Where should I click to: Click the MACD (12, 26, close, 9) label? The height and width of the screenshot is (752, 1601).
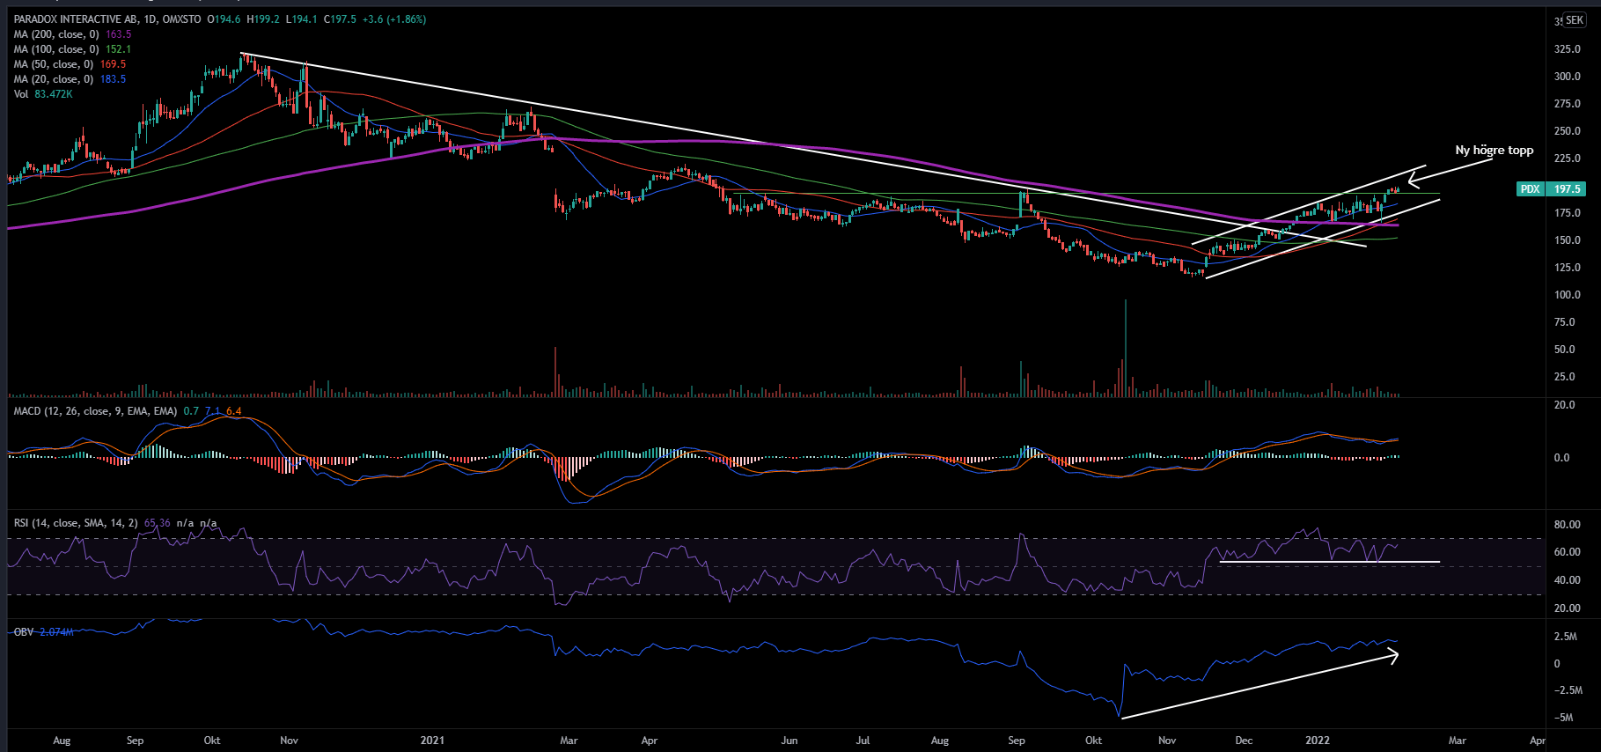(95, 411)
